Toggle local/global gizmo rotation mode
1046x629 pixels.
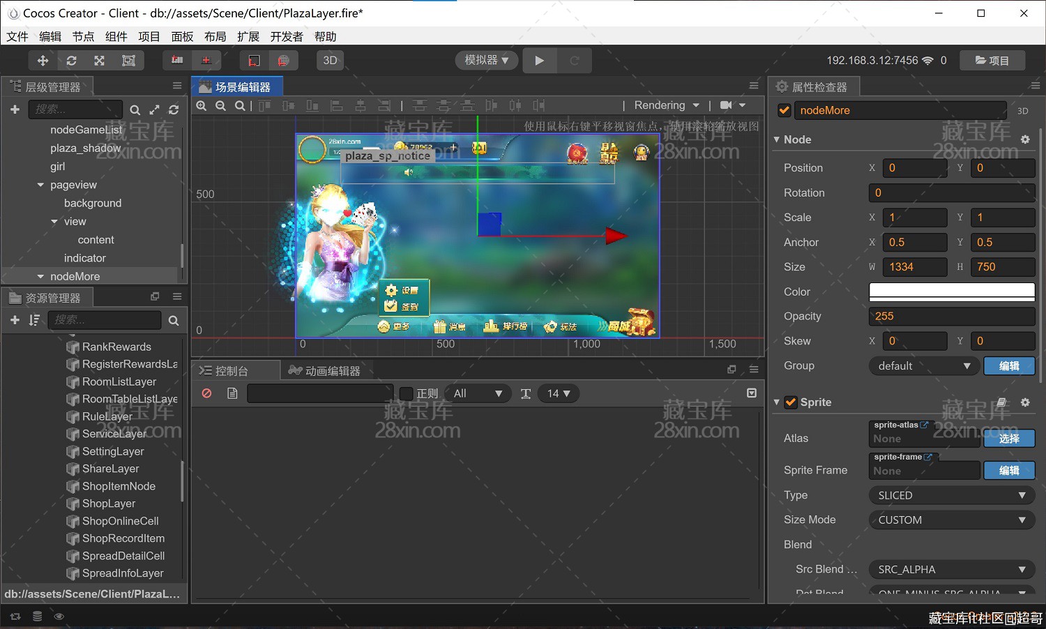tap(206, 61)
